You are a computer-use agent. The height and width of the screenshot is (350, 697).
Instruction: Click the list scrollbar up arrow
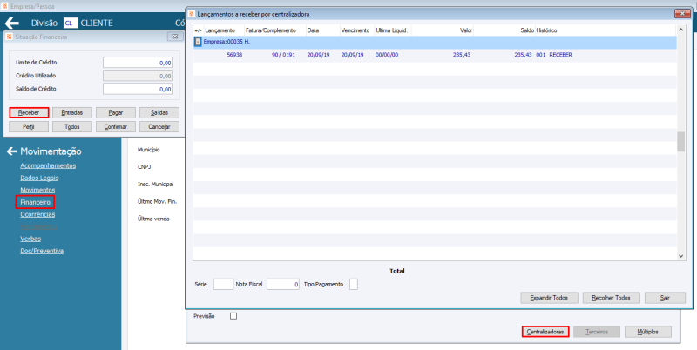coord(680,30)
